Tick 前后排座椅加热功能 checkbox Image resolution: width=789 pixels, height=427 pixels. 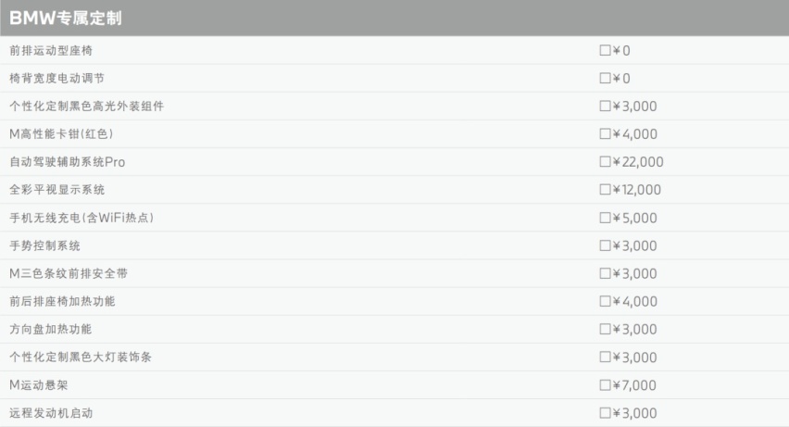(x=605, y=301)
